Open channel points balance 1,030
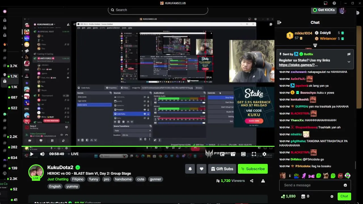 (x=288, y=196)
